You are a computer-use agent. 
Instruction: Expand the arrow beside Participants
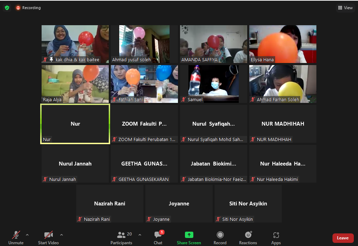click(x=140, y=234)
